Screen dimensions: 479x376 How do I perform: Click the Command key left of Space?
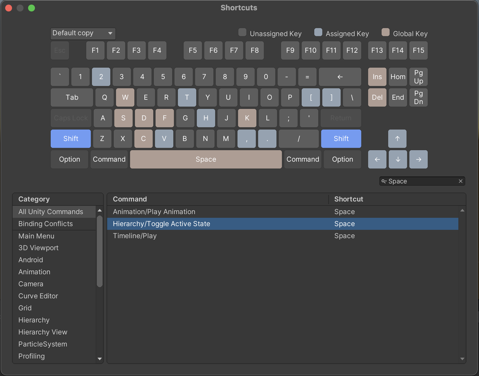(109, 159)
